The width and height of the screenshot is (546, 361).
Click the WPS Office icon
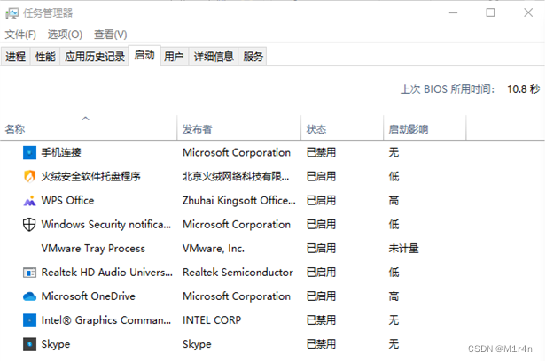[x=29, y=201]
